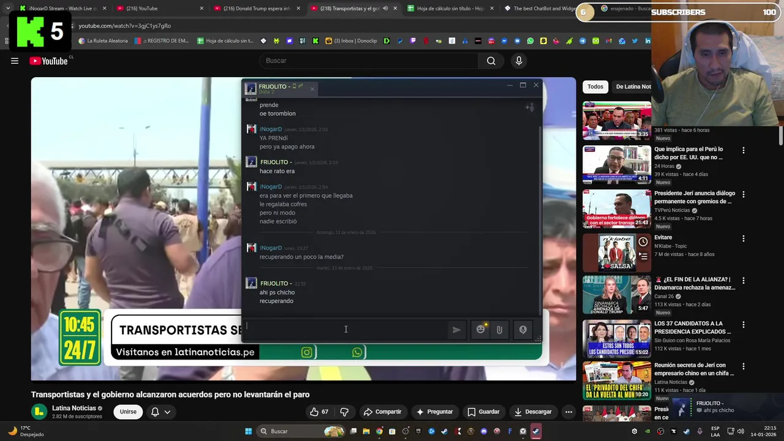The width and height of the screenshot is (784, 441).
Task: Open the Latina Noticias channel name
Action: [74, 408]
